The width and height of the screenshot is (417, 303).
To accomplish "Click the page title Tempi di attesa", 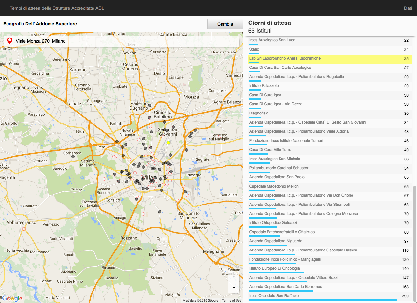I will point(57,8).
